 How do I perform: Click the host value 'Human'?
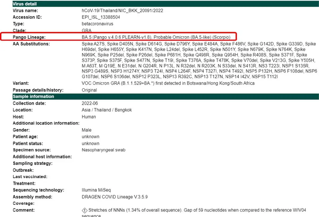click(89, 117)
